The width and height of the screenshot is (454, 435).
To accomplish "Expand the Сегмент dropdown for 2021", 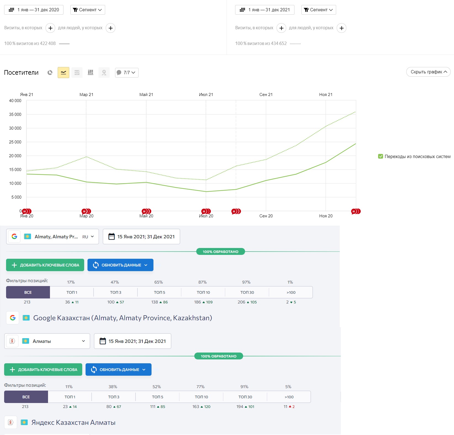I will 318,10.
